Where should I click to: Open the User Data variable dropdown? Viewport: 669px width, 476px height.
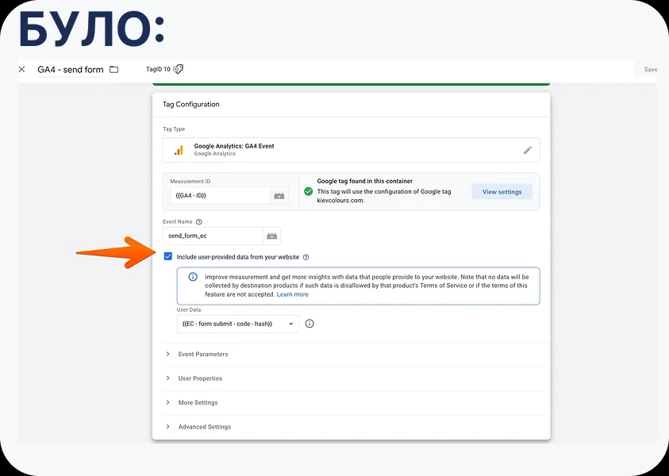[x=237, y=324]
